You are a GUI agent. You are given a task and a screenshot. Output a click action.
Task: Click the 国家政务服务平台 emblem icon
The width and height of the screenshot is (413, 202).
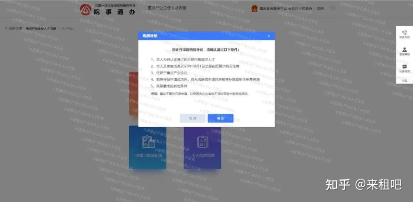pyautogui.click(x=254, y=8)
